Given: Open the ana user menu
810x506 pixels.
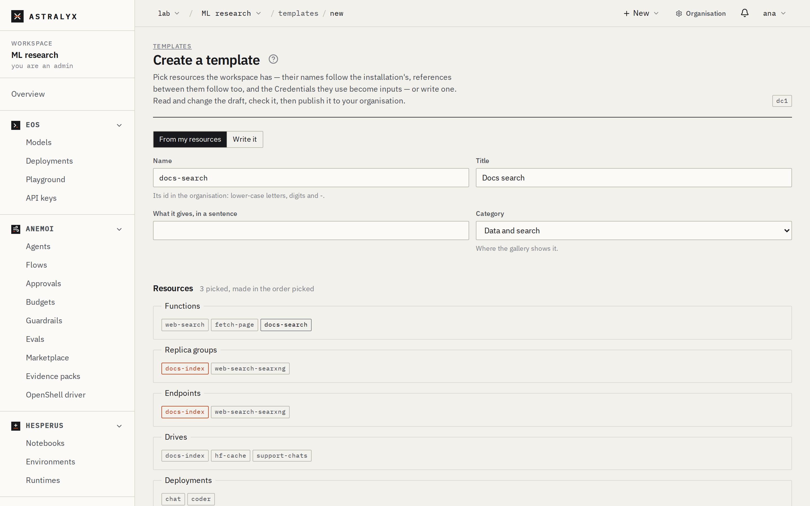Looking at the screenshot, I should click(774, 13).
